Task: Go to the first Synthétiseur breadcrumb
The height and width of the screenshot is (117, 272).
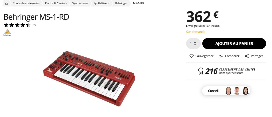Action: pyautogui.click(x=80, y=3)
